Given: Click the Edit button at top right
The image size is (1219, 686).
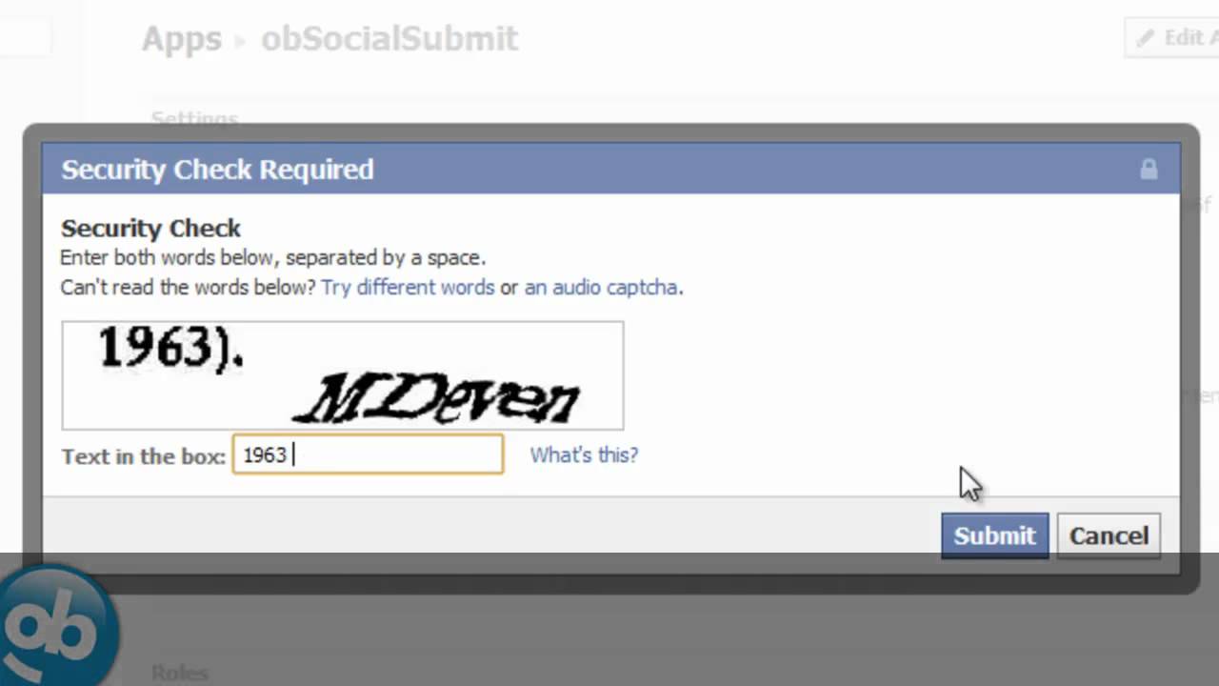Looking at the screenshot, I should (1173, 38).
